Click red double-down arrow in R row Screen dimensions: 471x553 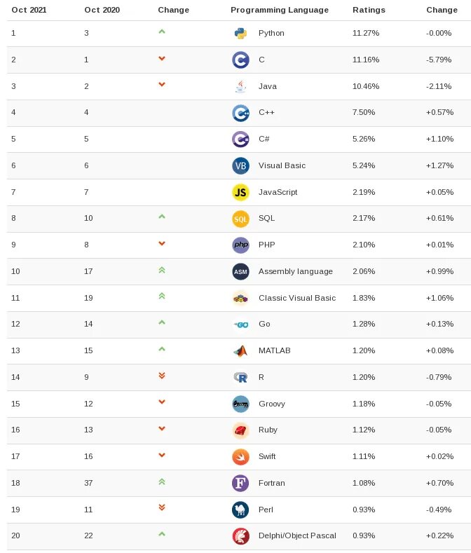click(162, 376)
